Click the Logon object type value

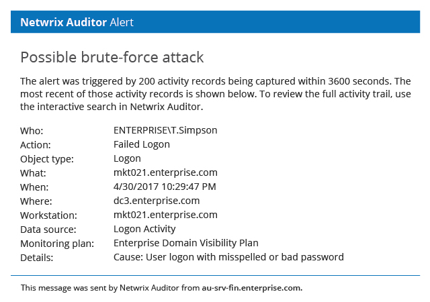click(x=127, y=158)
